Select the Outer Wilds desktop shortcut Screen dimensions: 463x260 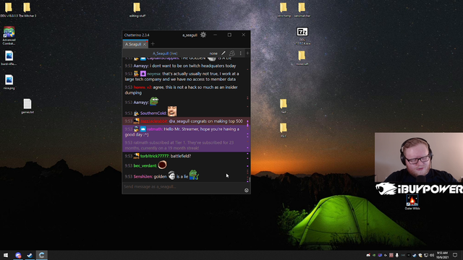click(x=412, y=202)
